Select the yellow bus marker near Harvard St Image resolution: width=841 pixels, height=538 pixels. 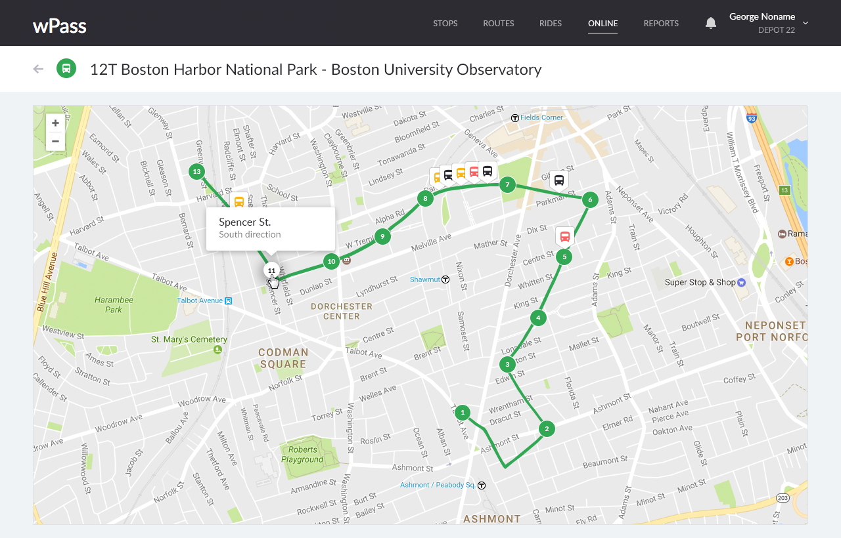(239, 201)
